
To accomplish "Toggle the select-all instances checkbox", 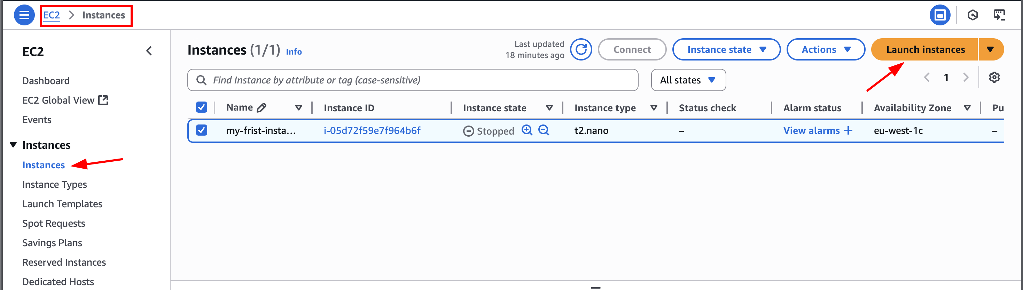I will (201, 107).
